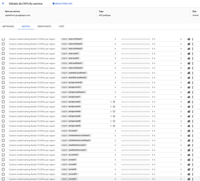Click the quota name in the us-east4 row
The height and width of the screenshot is (181, 200).
pos(32,165)
